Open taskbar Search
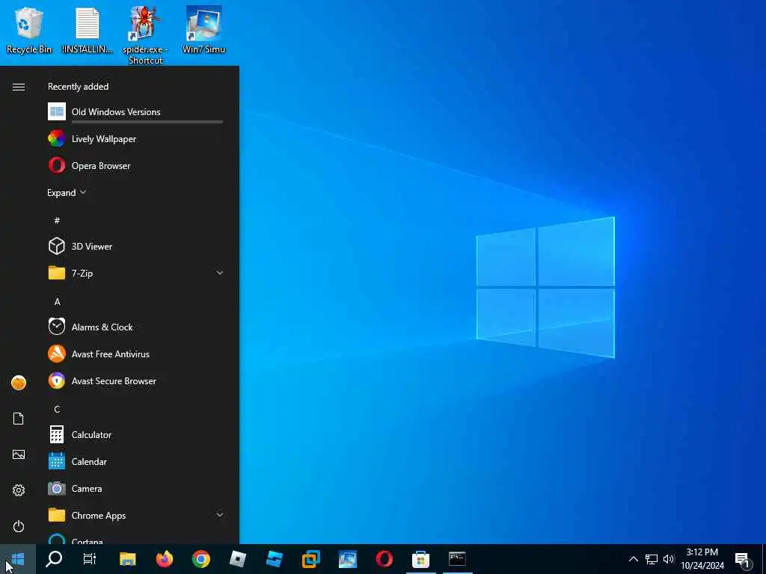766x574 pixels. pos(54,559)
